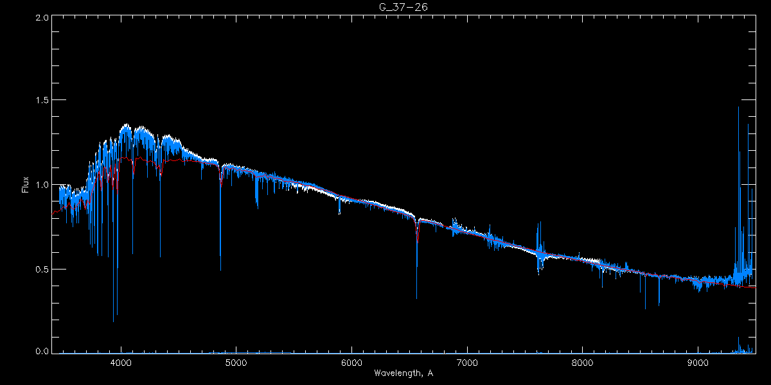Select the 5000 wavelength tick label
771x385 pixels.
236,363
